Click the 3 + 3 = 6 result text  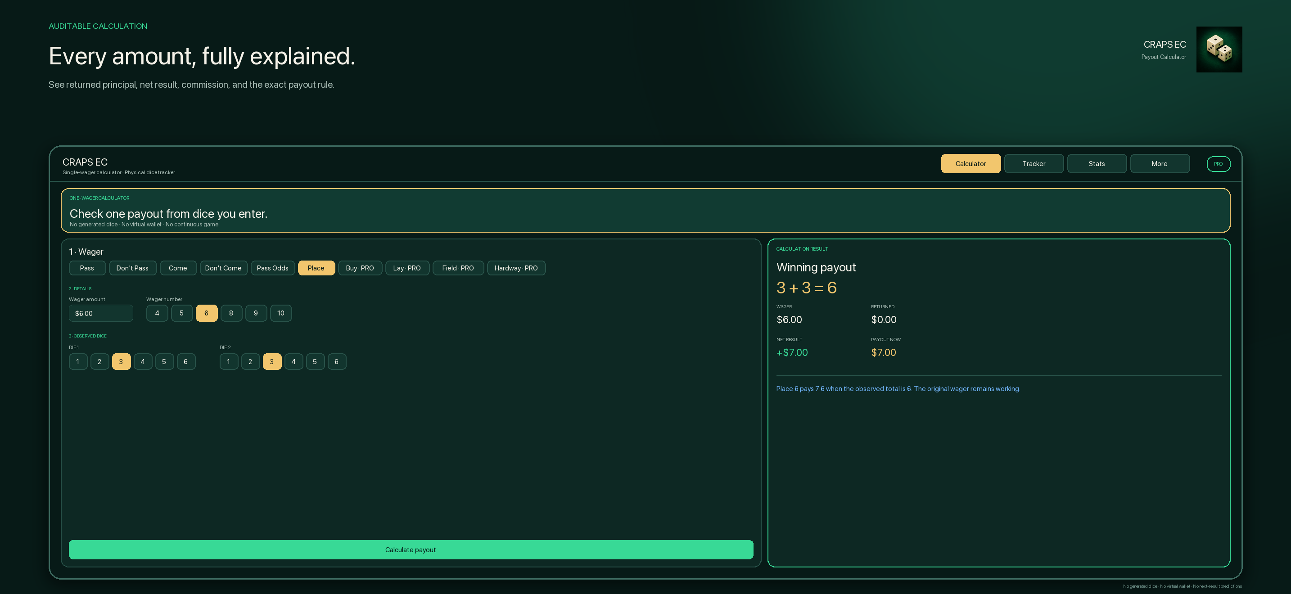[806, 288]
